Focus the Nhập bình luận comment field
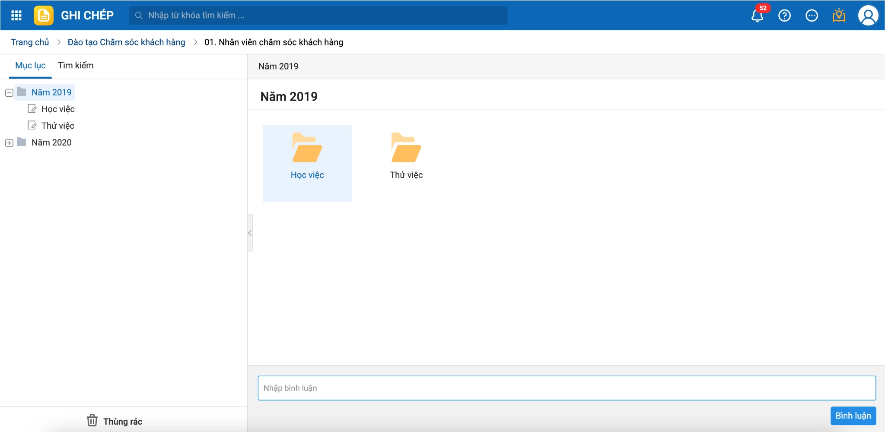The height and width of the screenshot is (432, 885). point(567,388)
